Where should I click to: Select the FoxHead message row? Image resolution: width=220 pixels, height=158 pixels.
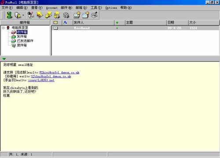[x=136, y=28]
